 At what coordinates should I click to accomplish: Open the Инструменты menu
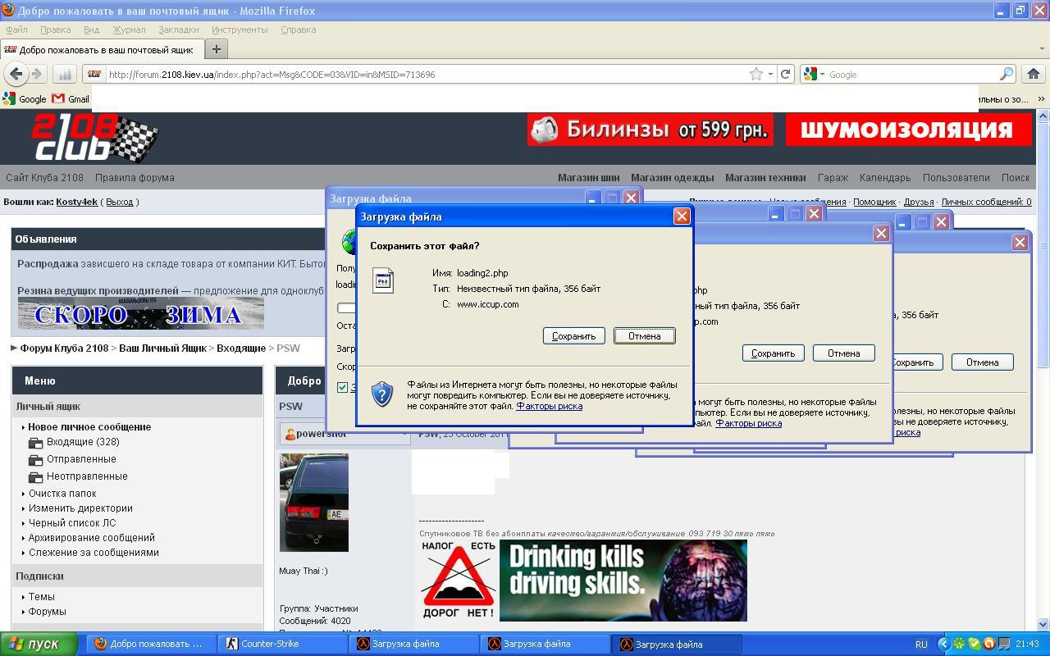[x=240, y=30]
